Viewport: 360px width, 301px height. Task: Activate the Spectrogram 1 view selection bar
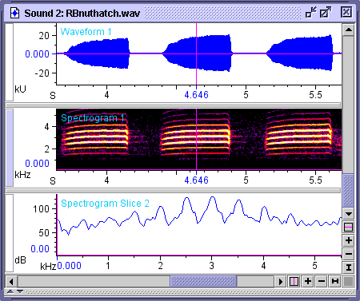(x=10, y=148)
